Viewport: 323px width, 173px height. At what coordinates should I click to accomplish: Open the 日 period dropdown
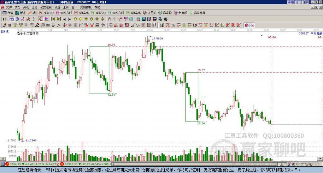[6, 19]
